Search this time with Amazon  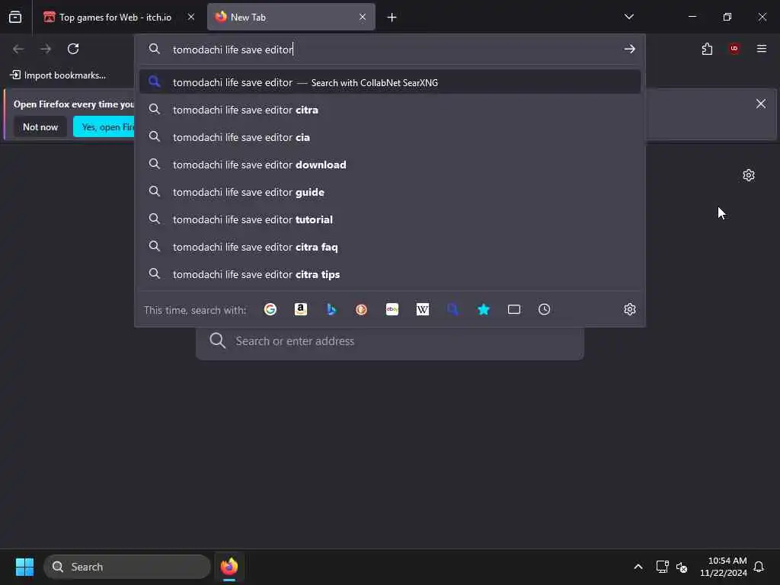pos(300,309)
